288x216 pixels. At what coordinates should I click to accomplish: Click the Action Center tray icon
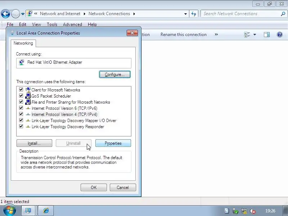[x=227, y=211]
